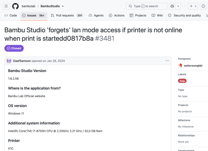Open the Actions tab
The width and height of the screenshot is (208, 151).
(116, 16)
